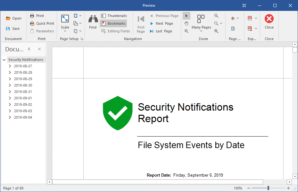Click the Zoom magnifier icon

coord(216,23)
